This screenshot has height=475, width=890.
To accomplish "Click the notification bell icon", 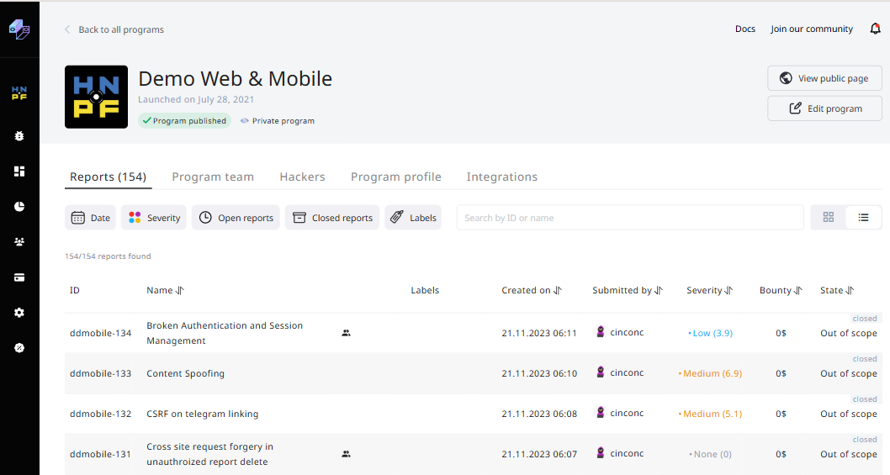I will click(875, 29).
